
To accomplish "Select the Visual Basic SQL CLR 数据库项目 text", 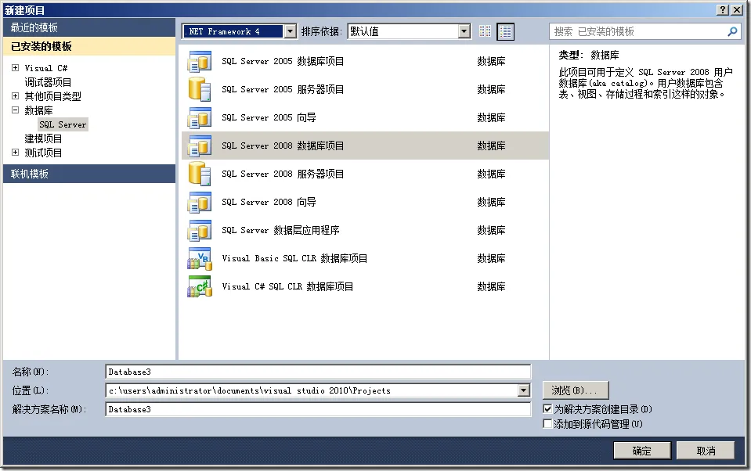I will (294, 258).
